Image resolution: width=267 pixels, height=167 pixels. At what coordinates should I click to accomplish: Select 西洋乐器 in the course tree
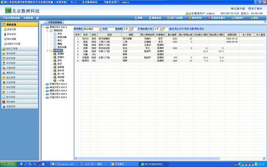pos(62,47)
